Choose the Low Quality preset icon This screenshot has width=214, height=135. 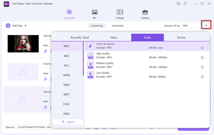[x=90, y=75]
